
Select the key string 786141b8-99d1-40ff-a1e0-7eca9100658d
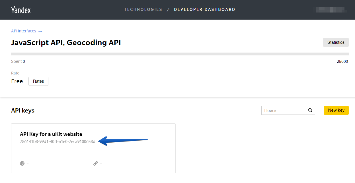pos(58,142)
